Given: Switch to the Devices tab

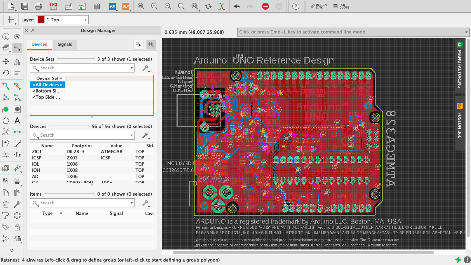Looking at the screenshot, I should coord(39,45).
